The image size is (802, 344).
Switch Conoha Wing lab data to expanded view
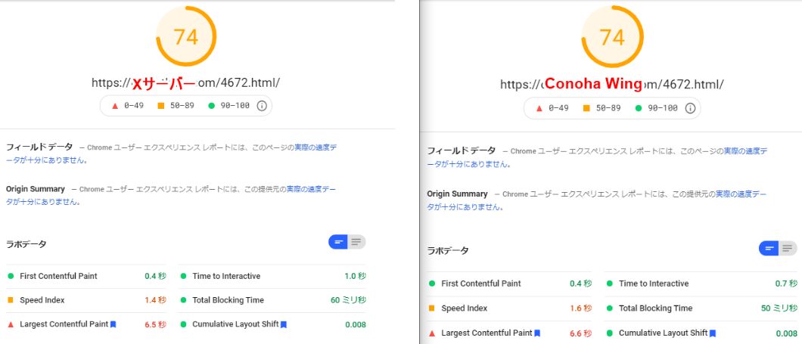788,248
